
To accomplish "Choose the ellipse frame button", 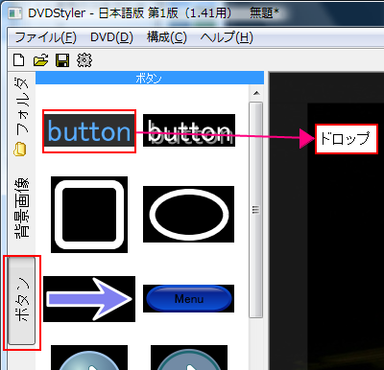I will [188, 214].
